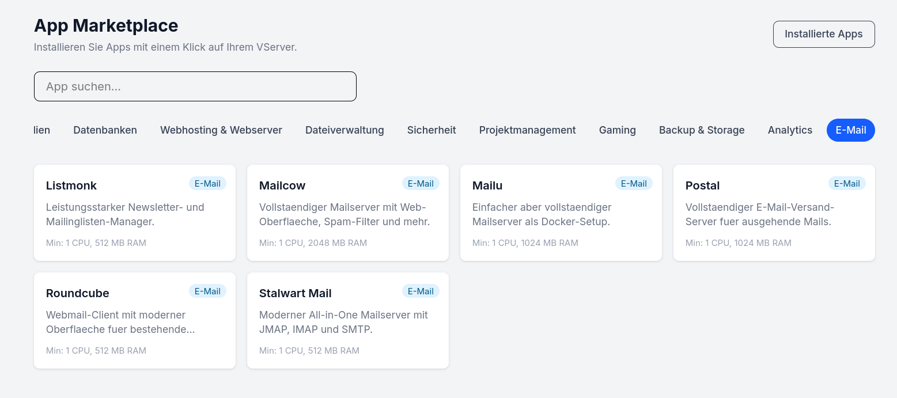View apps in the Sicherheit category
The width and height of the screenshot is (897, 398).
432,130
